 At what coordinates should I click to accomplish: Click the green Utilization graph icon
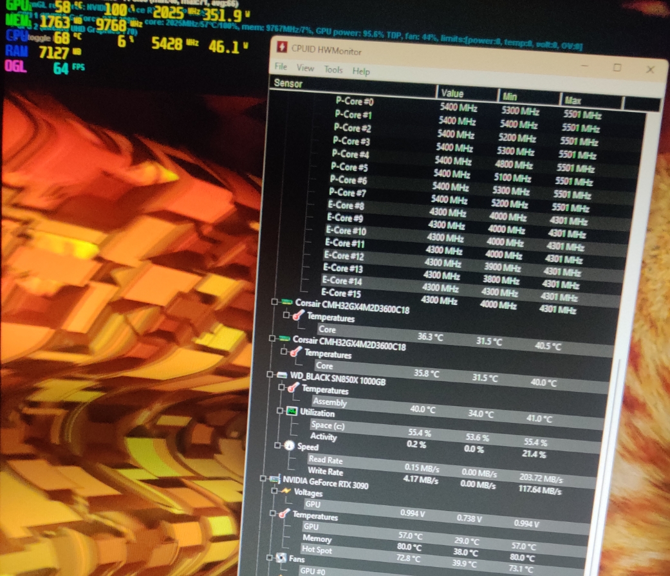pos(292,411)
